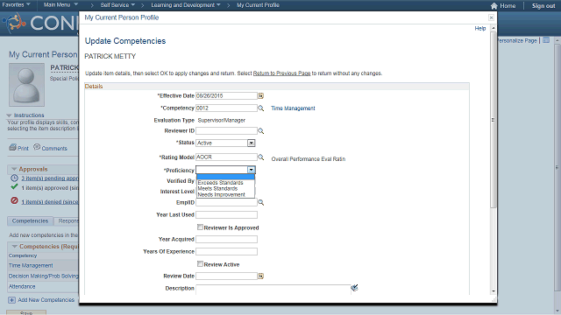Check the Review Active checkbox

(x=200, y=264)
